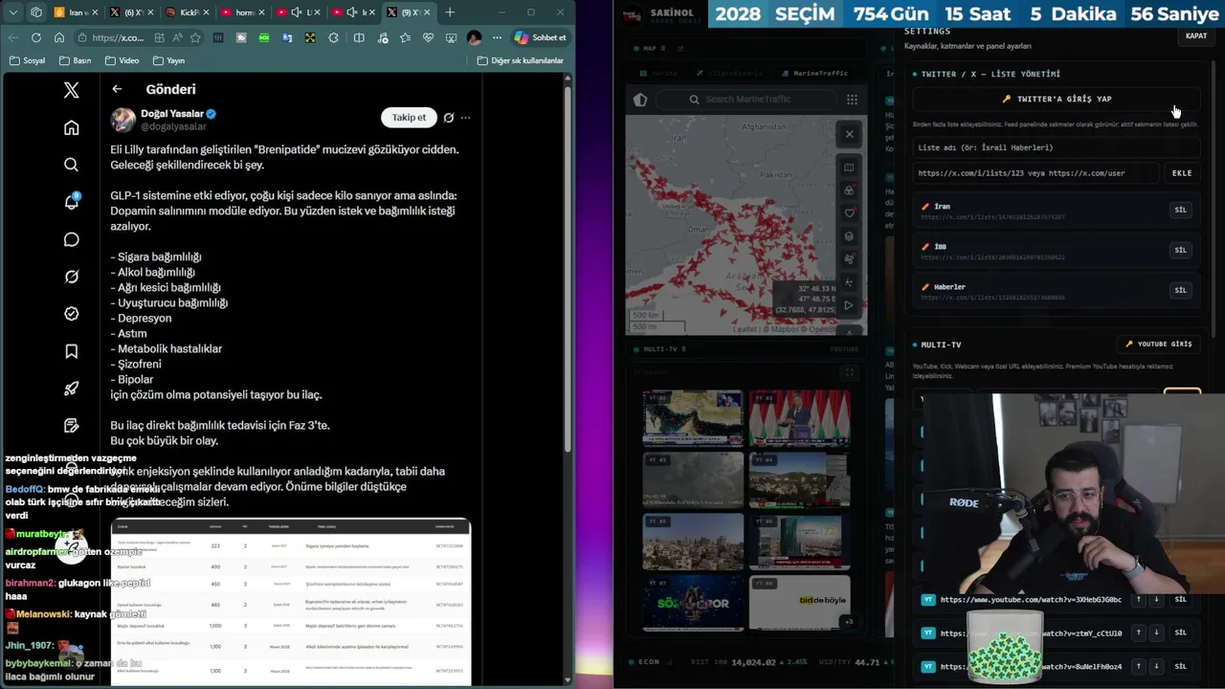Open X notifications bell icon
The height and width of the screenshot is (689, 1225).
[x=71, y=202]
